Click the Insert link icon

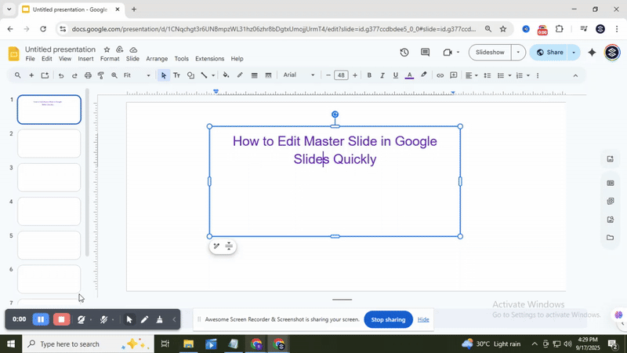pos(440,75)
